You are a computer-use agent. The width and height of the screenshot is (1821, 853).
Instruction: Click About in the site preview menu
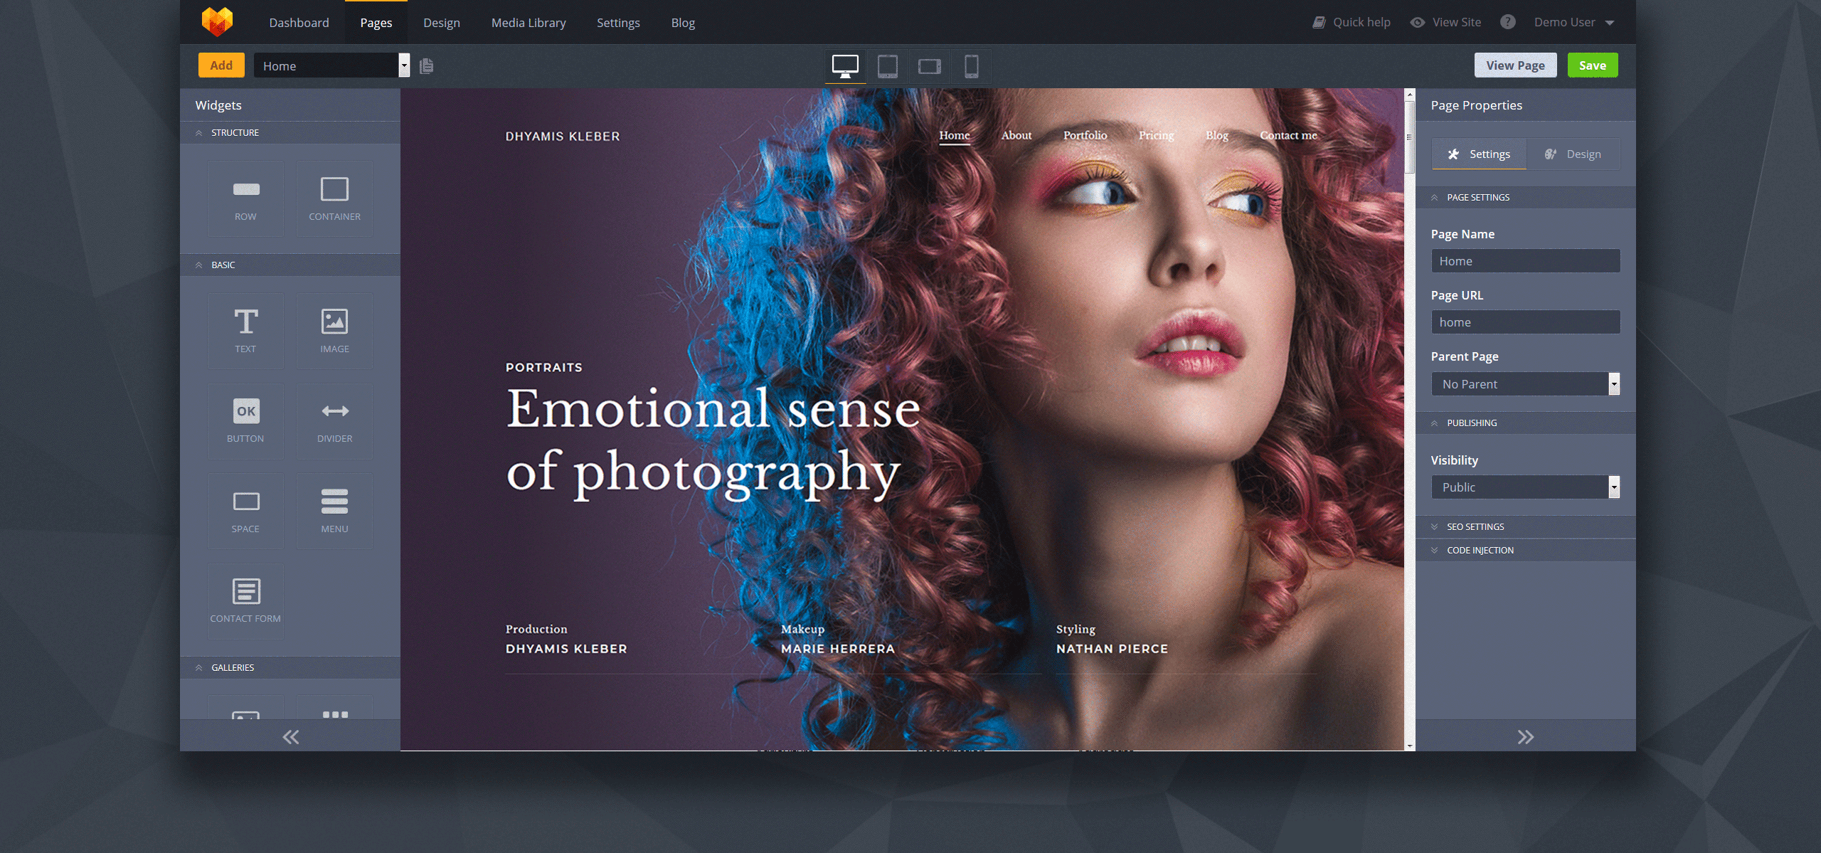point(1016,135)
